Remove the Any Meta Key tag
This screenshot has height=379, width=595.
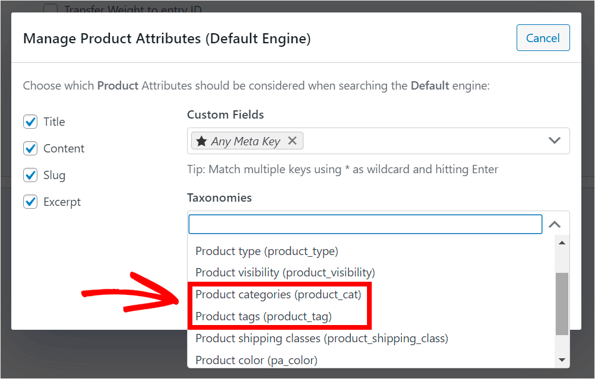click(x=292, y=141)
